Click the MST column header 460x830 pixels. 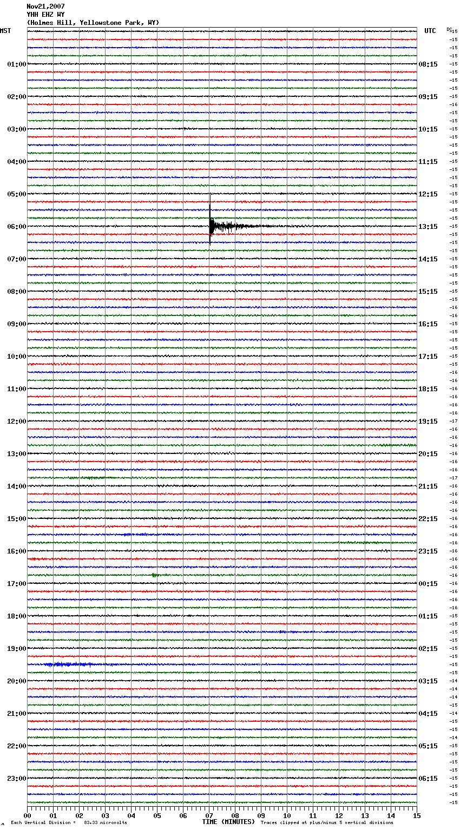(x=5, y=31)
